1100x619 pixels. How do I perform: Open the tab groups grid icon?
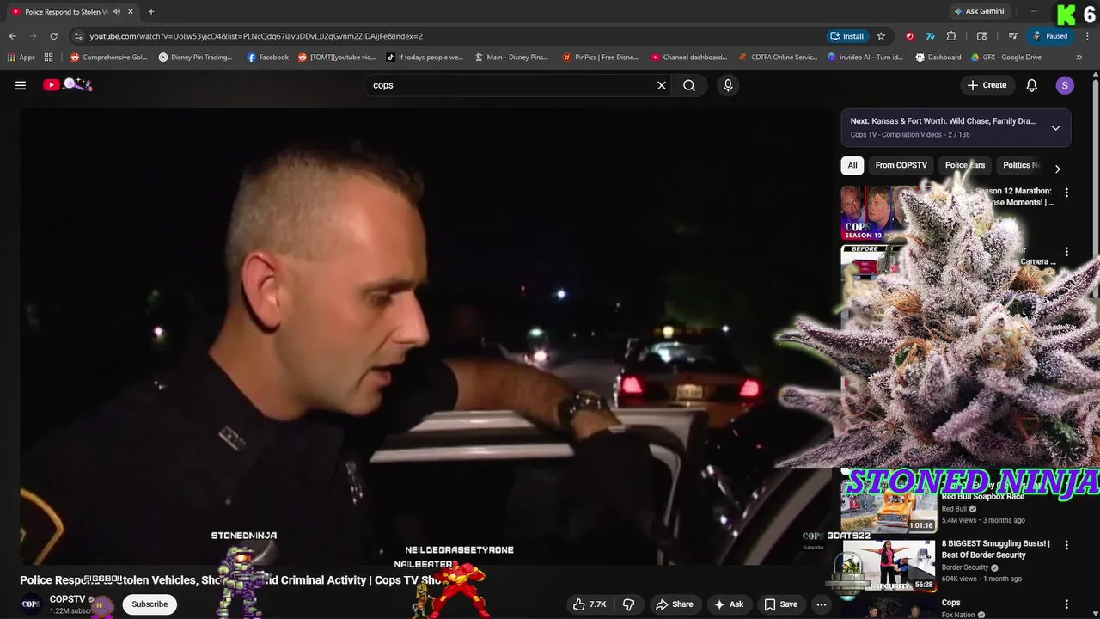point(49,58)
